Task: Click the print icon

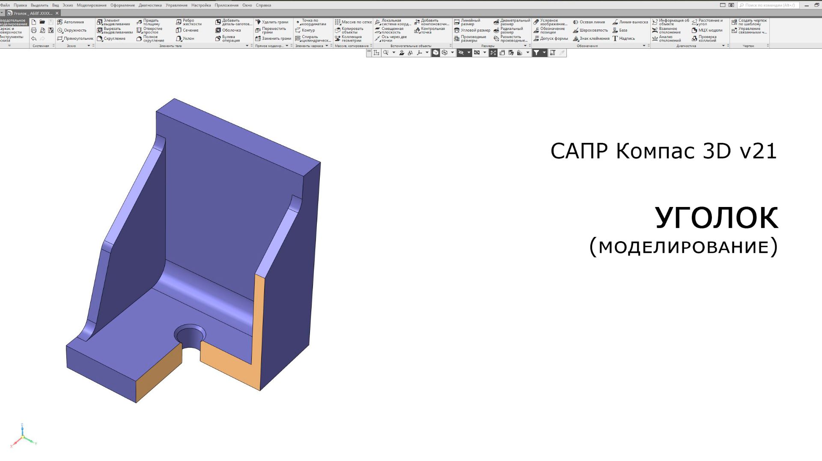Action: (34, 30)
